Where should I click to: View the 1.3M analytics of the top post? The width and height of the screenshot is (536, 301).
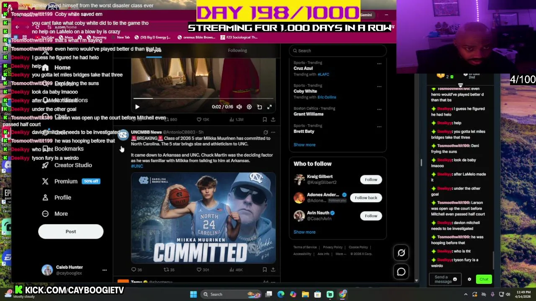tap(236, 120)
